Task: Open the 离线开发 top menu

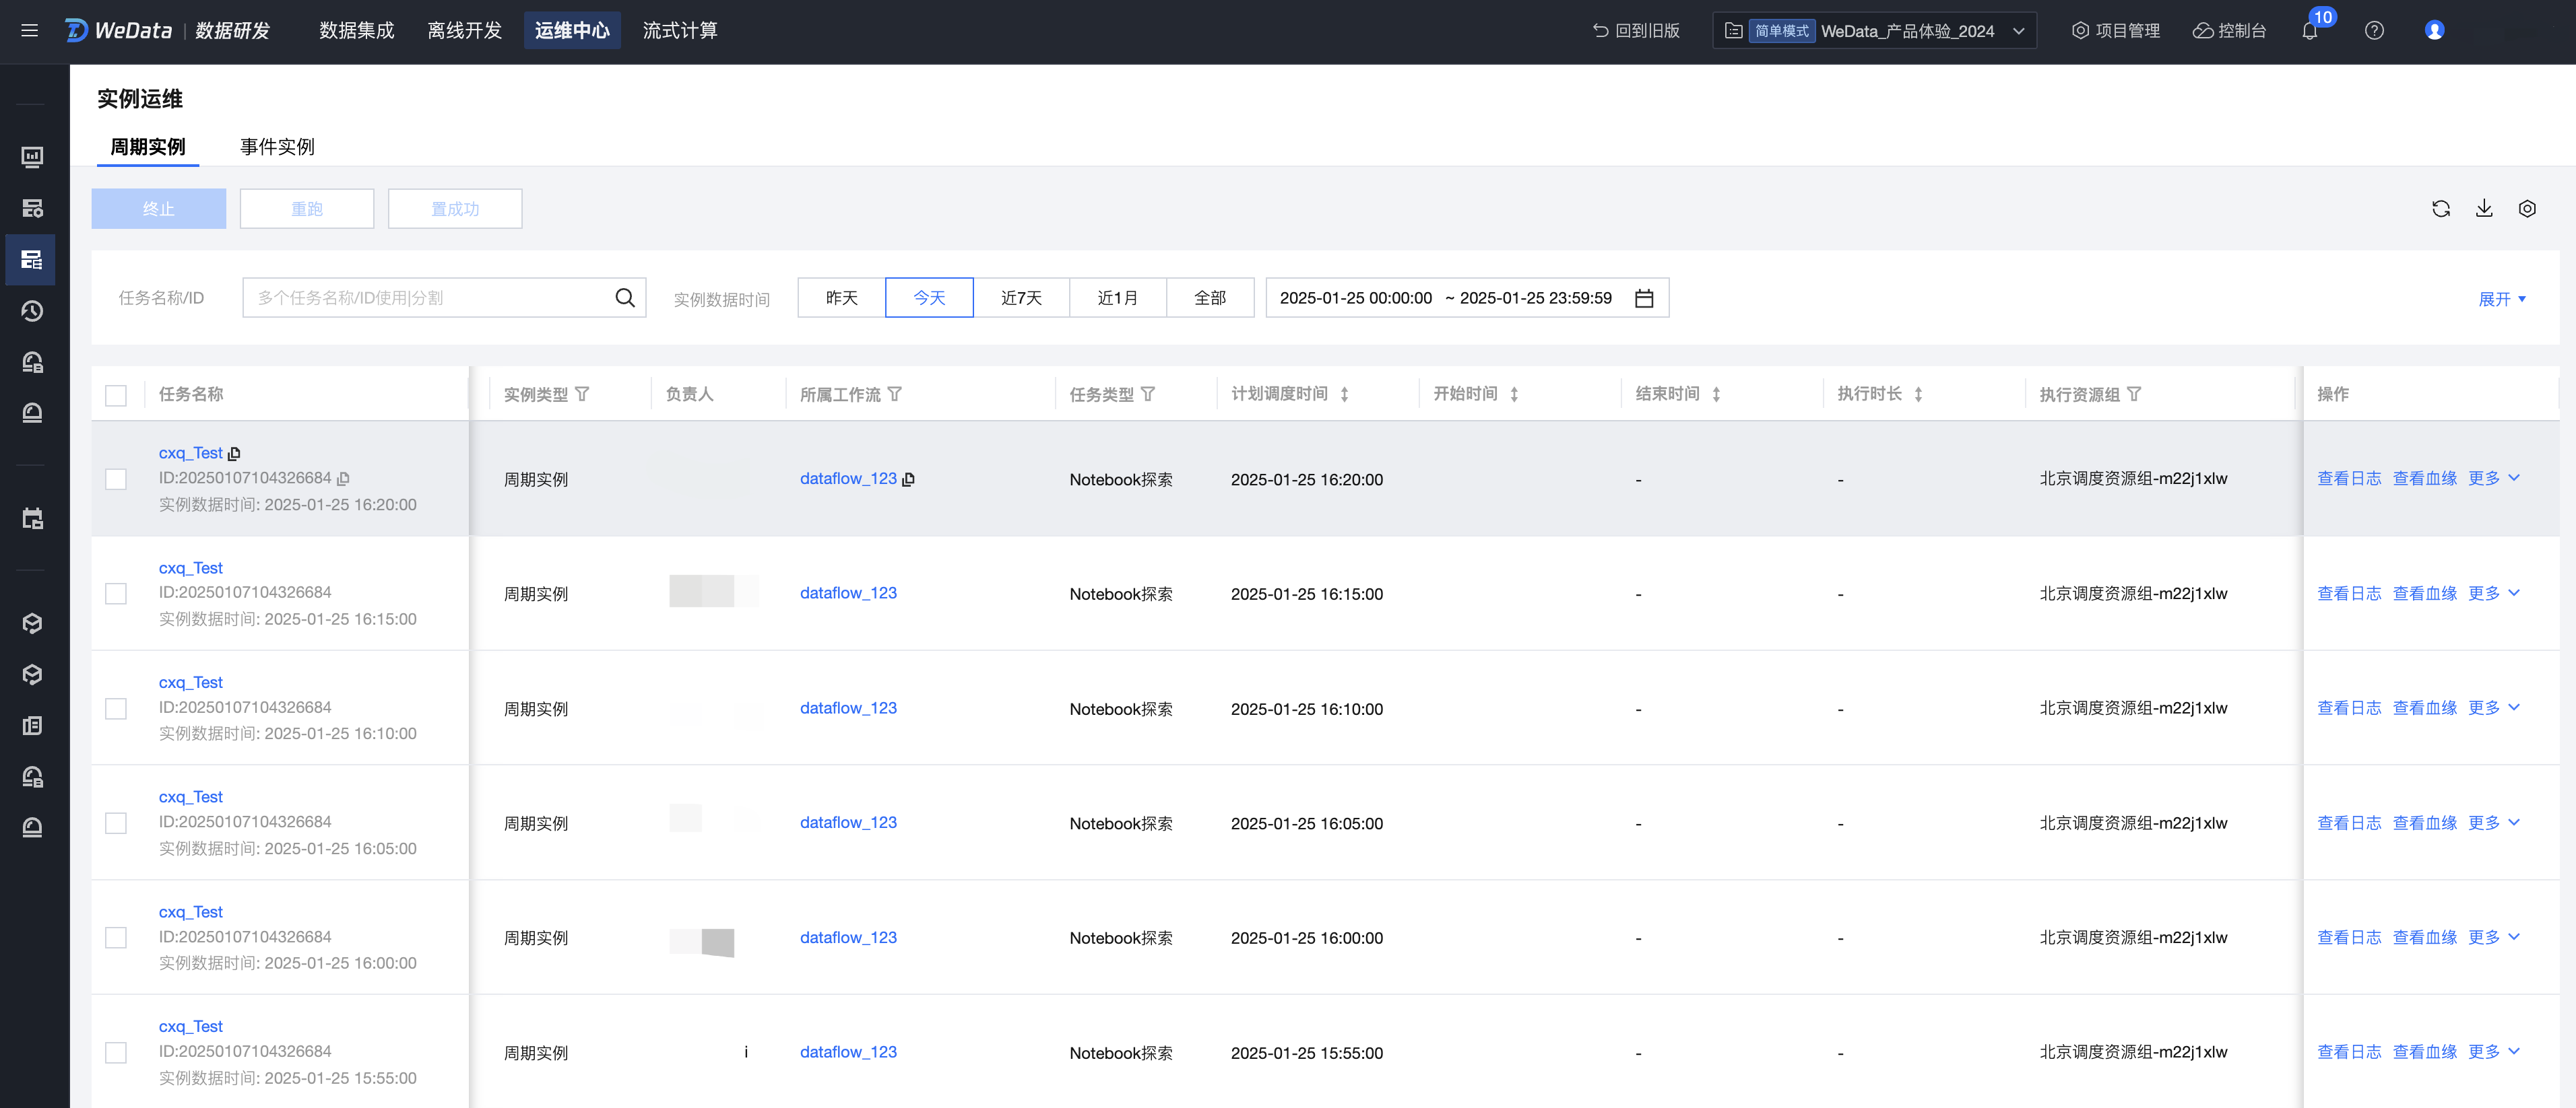Action: [464, 31]
